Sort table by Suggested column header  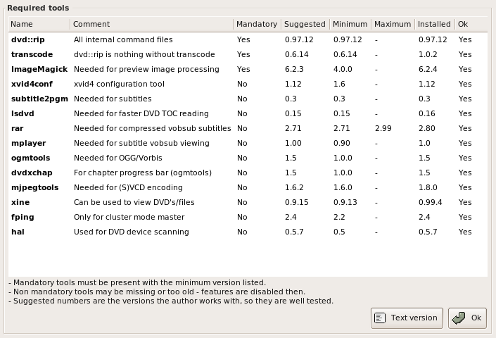point(305,24)
